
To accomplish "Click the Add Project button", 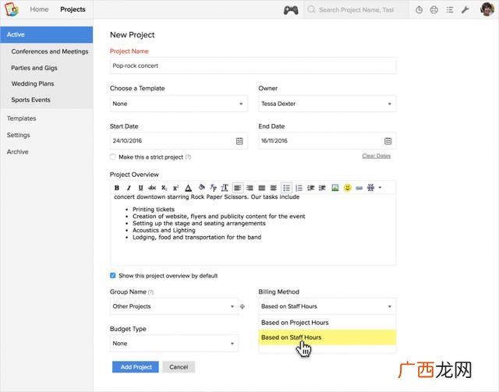I will [x=136, y=367].
